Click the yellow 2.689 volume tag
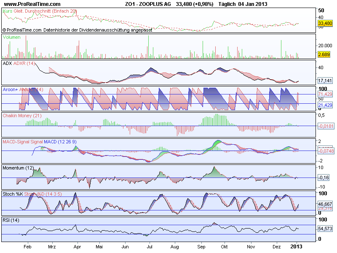 (x=324, y=54)
